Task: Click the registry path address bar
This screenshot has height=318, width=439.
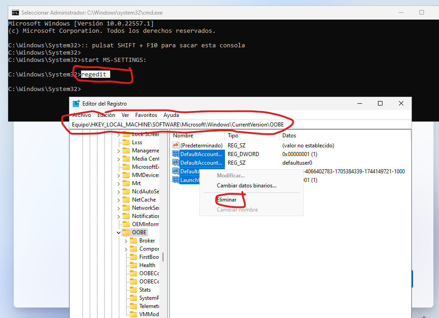Action: [x=182, y=124]
